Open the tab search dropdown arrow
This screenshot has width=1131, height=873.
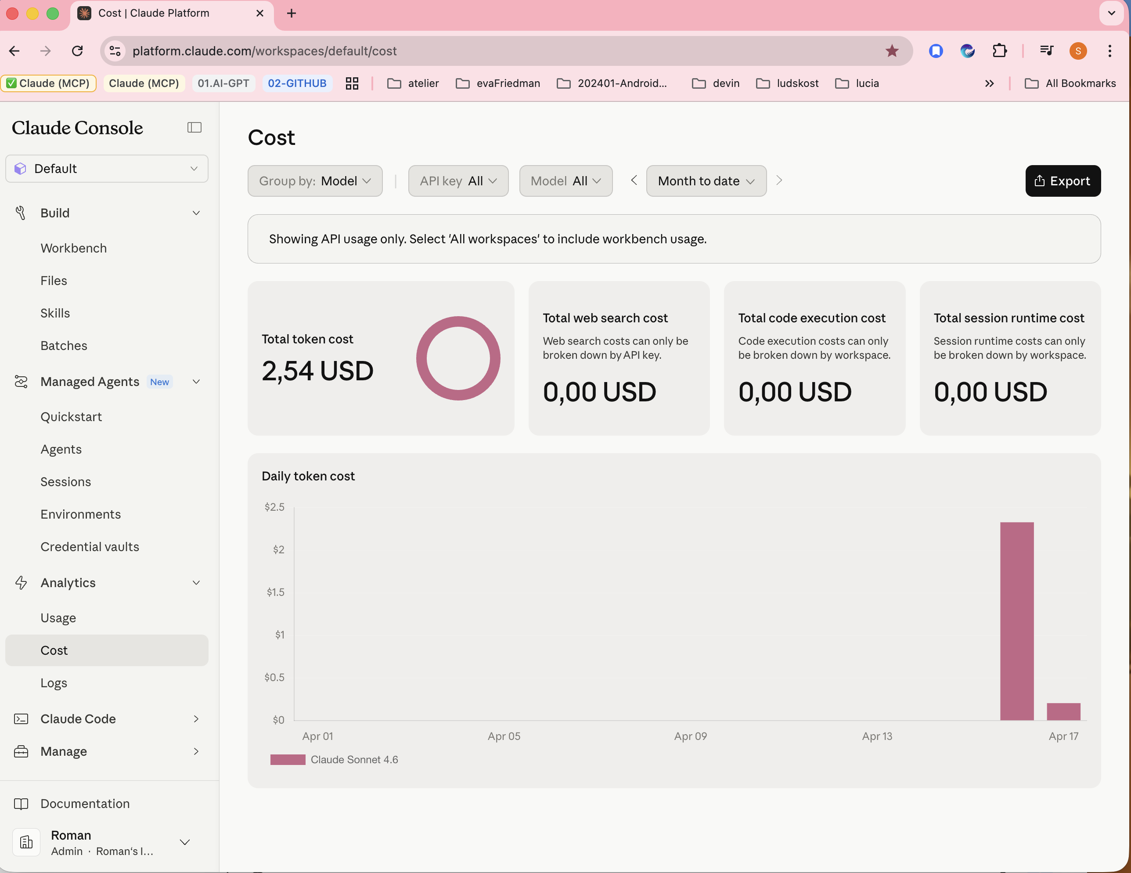coord(1111,14)
